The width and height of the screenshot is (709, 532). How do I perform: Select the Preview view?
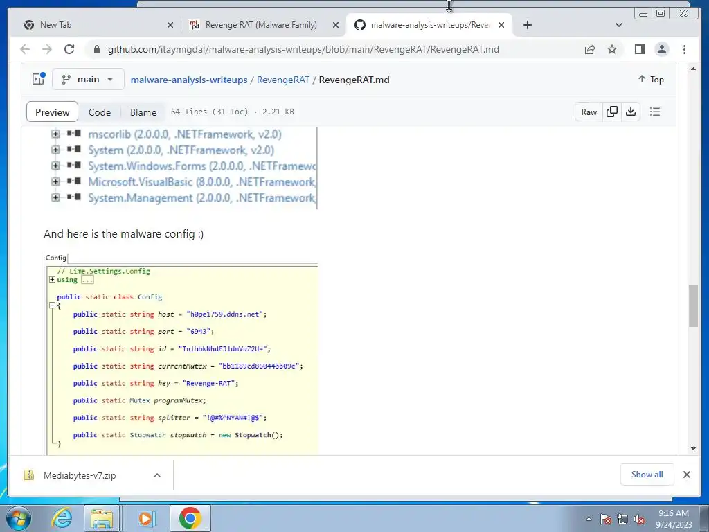53,112
